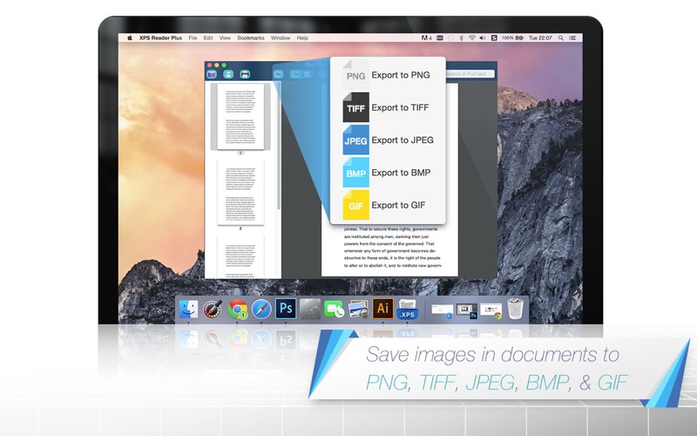Restore minimized Photoshop window in Dock
Viewport: 697px width, 436px height.
click(x=467, y=311)
